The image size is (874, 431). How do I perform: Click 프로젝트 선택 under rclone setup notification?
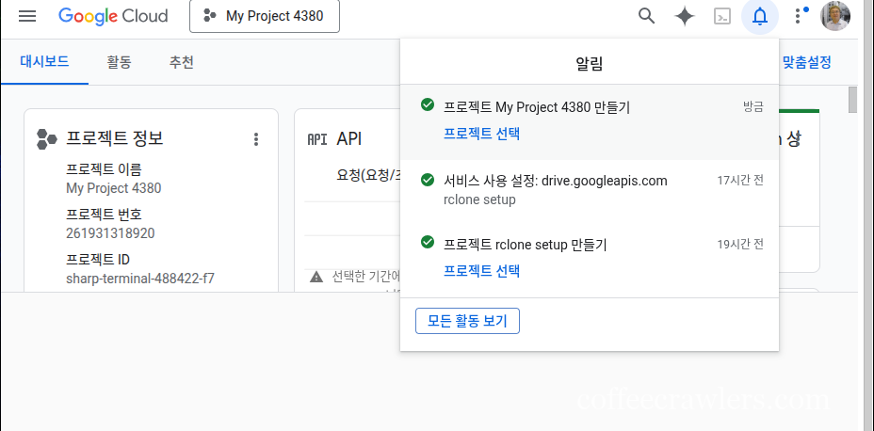(481, 271)
